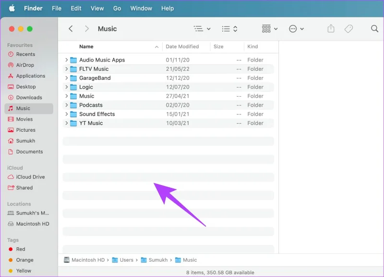Select the Audio Music Apps folder name
Screen dimensions: 384x277
(102, 60)
